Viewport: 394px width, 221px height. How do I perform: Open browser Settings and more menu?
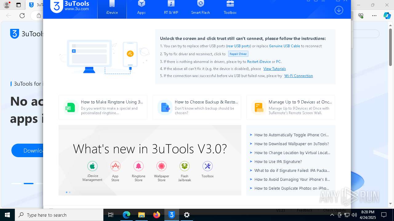374,16
